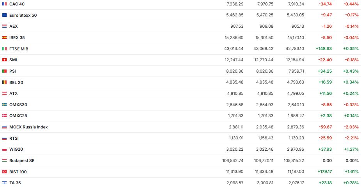Click the Hungarian flag beside Budapest SE
This screenshot has width=361, height=187.
4,160
